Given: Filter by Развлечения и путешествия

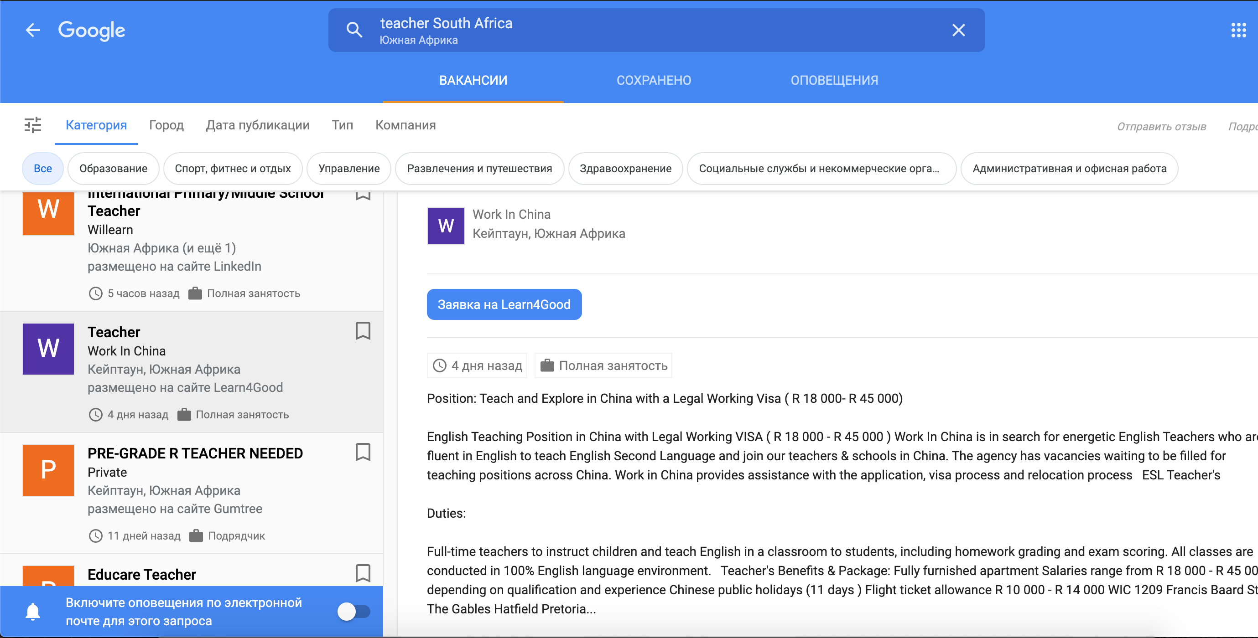Looking at the screenshot, I should pyautogui.click(x=479, y=168).
